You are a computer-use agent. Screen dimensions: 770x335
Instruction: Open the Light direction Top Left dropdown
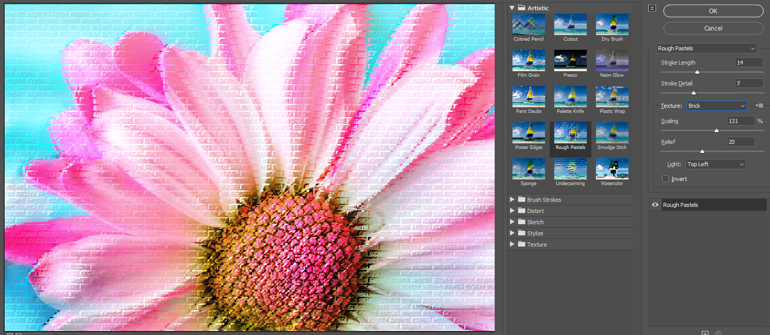click(x=715, y=164)
